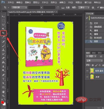The height and width of the screenshot is (109, 104).
Task: Select the History Brush tool
Action: click(3, 54)
